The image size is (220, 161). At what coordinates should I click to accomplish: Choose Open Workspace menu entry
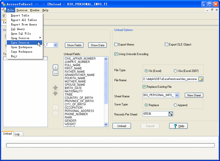point(25,47)
